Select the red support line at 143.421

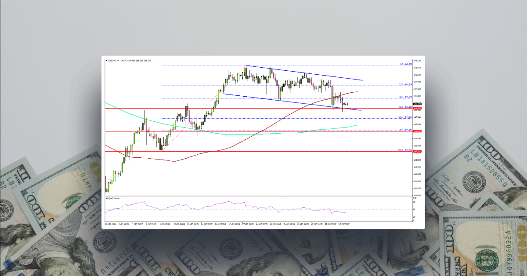point(263,151)
